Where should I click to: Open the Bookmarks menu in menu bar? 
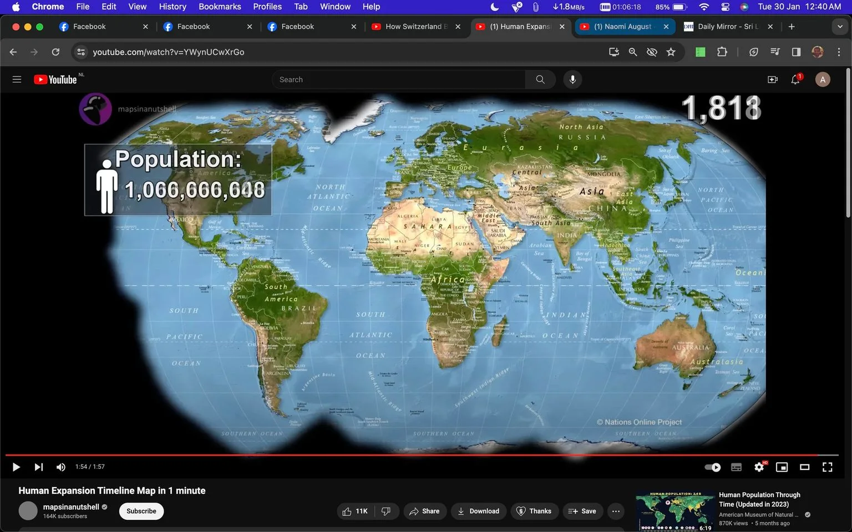pyautogui.click(x=220, y=7)
